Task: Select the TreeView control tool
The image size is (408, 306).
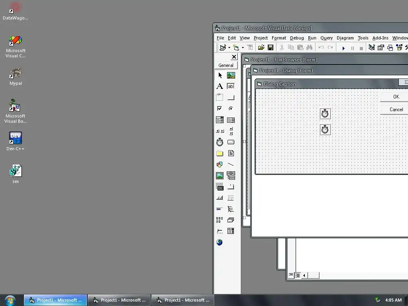Action: tap(231, 209)
